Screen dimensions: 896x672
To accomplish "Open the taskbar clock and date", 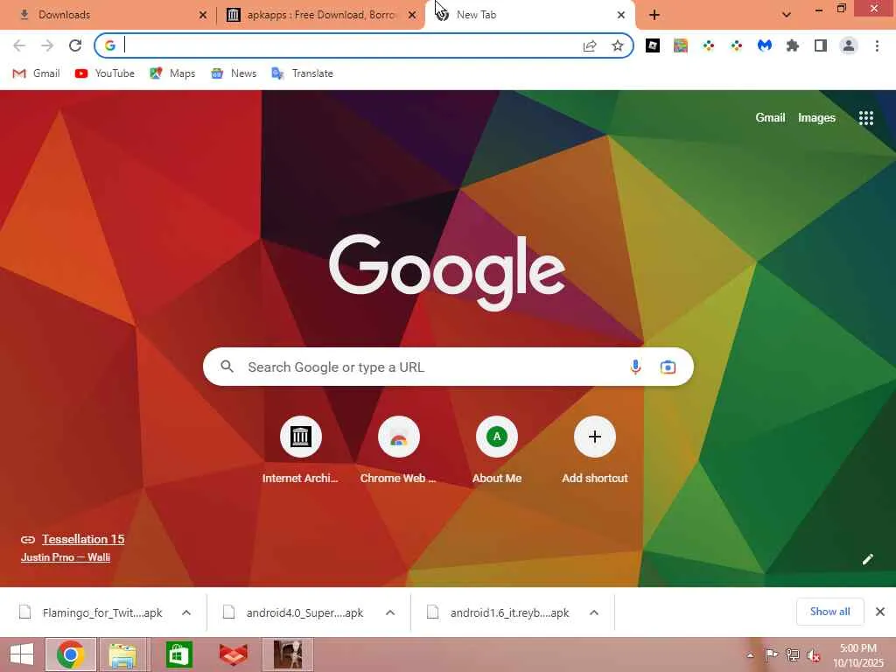I will pyautogui.click(x=857, y=655).
